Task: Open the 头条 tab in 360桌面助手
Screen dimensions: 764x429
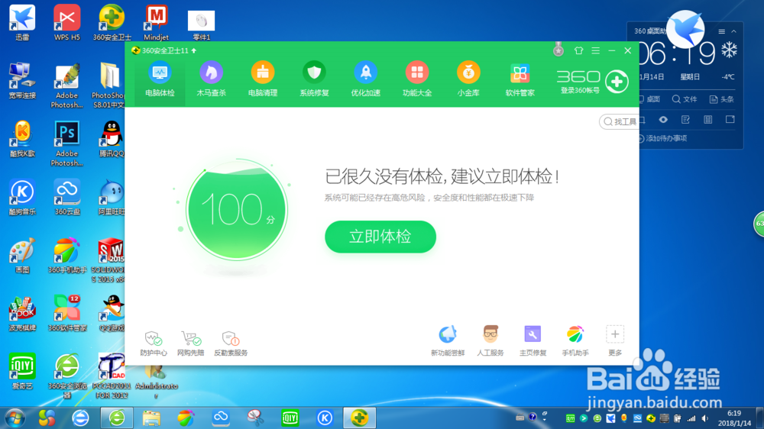Action: click(722, 99)
